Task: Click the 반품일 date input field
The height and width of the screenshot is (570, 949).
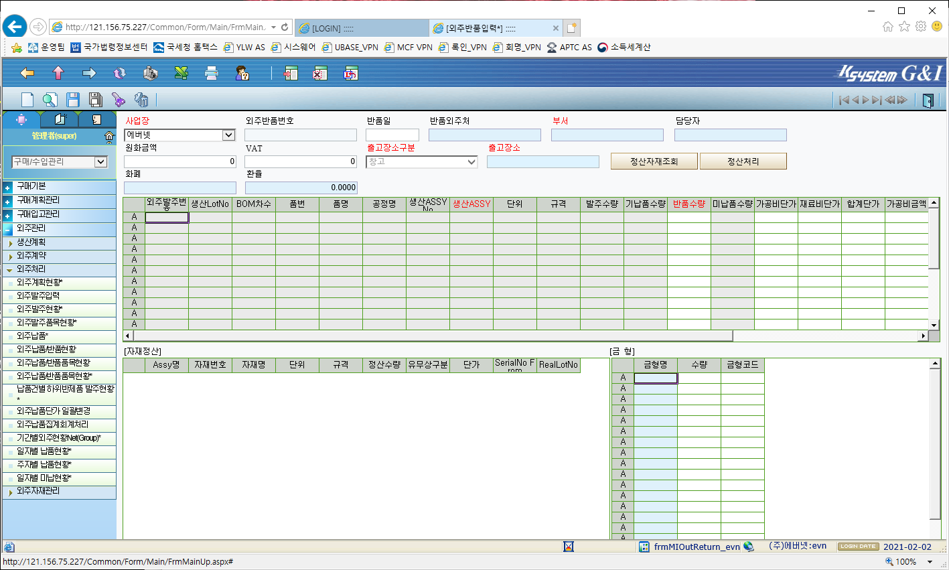Action: click(392, 135)
